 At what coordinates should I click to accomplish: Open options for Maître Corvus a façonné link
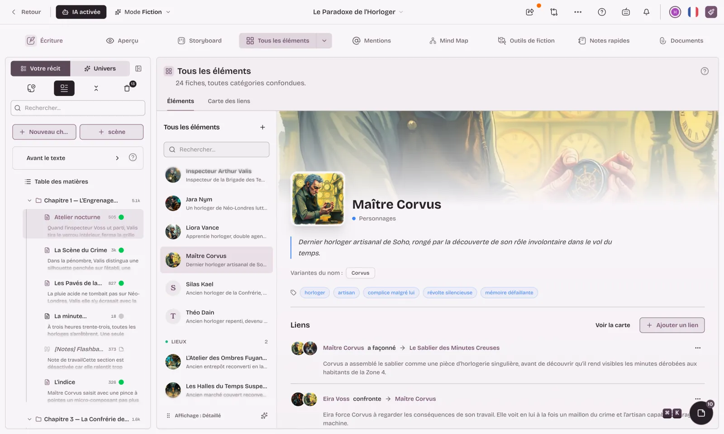click(698, 348)
